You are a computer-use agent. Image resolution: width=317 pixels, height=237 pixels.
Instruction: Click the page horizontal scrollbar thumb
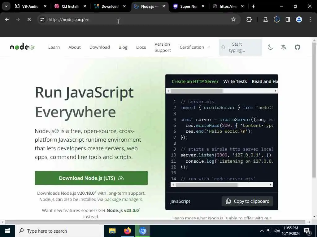[x=155, y=222]
